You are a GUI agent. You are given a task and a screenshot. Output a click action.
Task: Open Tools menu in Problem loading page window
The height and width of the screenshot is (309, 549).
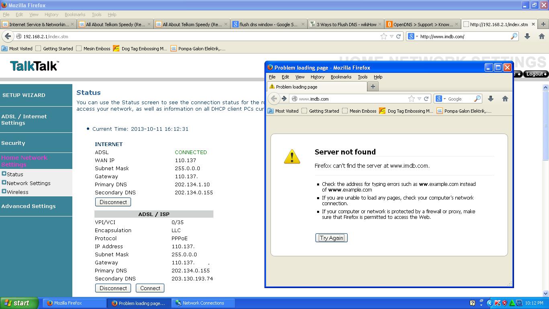pyautogui.click(x=363, y=77)
